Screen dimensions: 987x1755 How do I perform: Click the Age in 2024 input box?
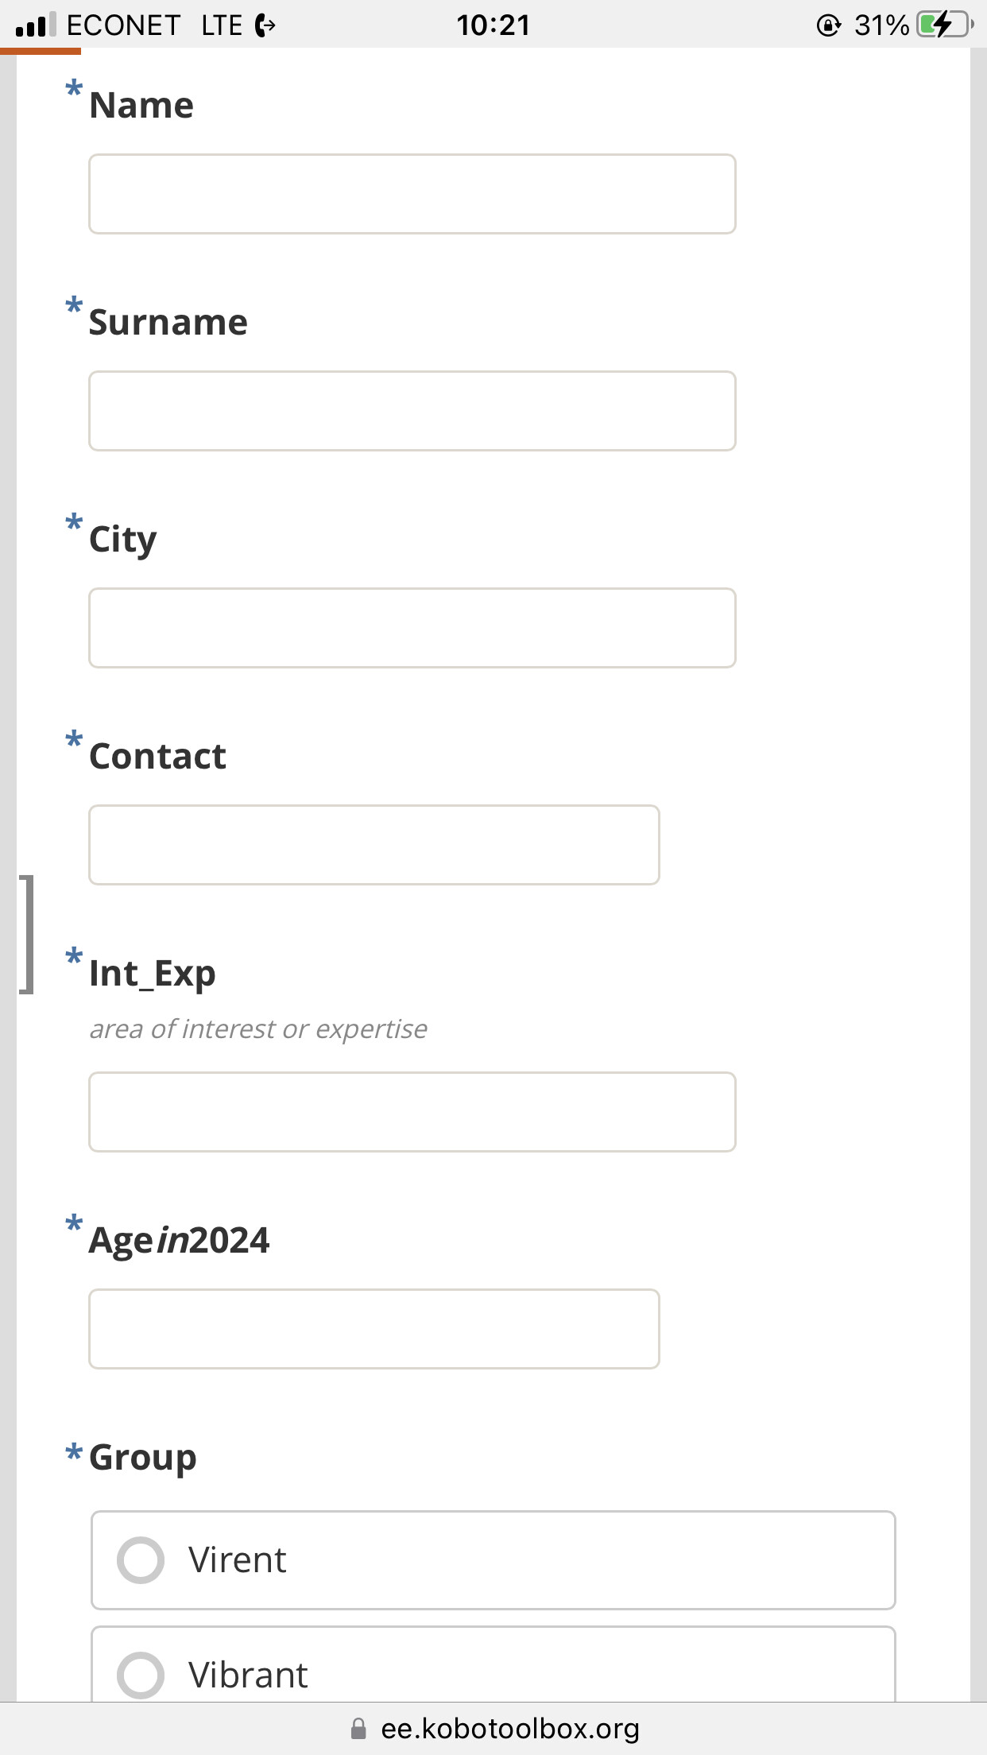tap(374, 1329)
